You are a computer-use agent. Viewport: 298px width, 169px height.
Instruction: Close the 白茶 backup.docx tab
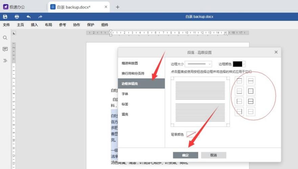(x=106, y=7)
